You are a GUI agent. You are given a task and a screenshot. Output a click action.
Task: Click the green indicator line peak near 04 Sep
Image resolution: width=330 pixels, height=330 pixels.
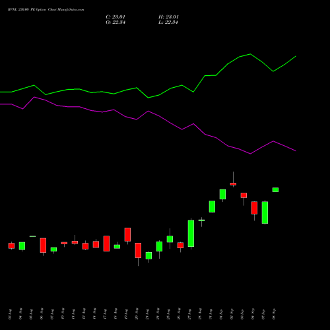[250, 54]
